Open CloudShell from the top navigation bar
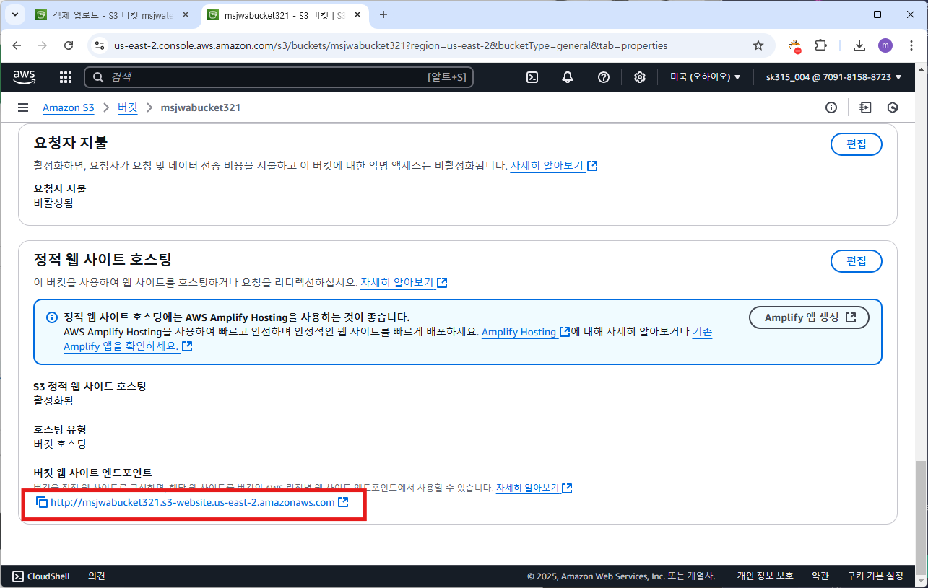 [x=532, y=77]
